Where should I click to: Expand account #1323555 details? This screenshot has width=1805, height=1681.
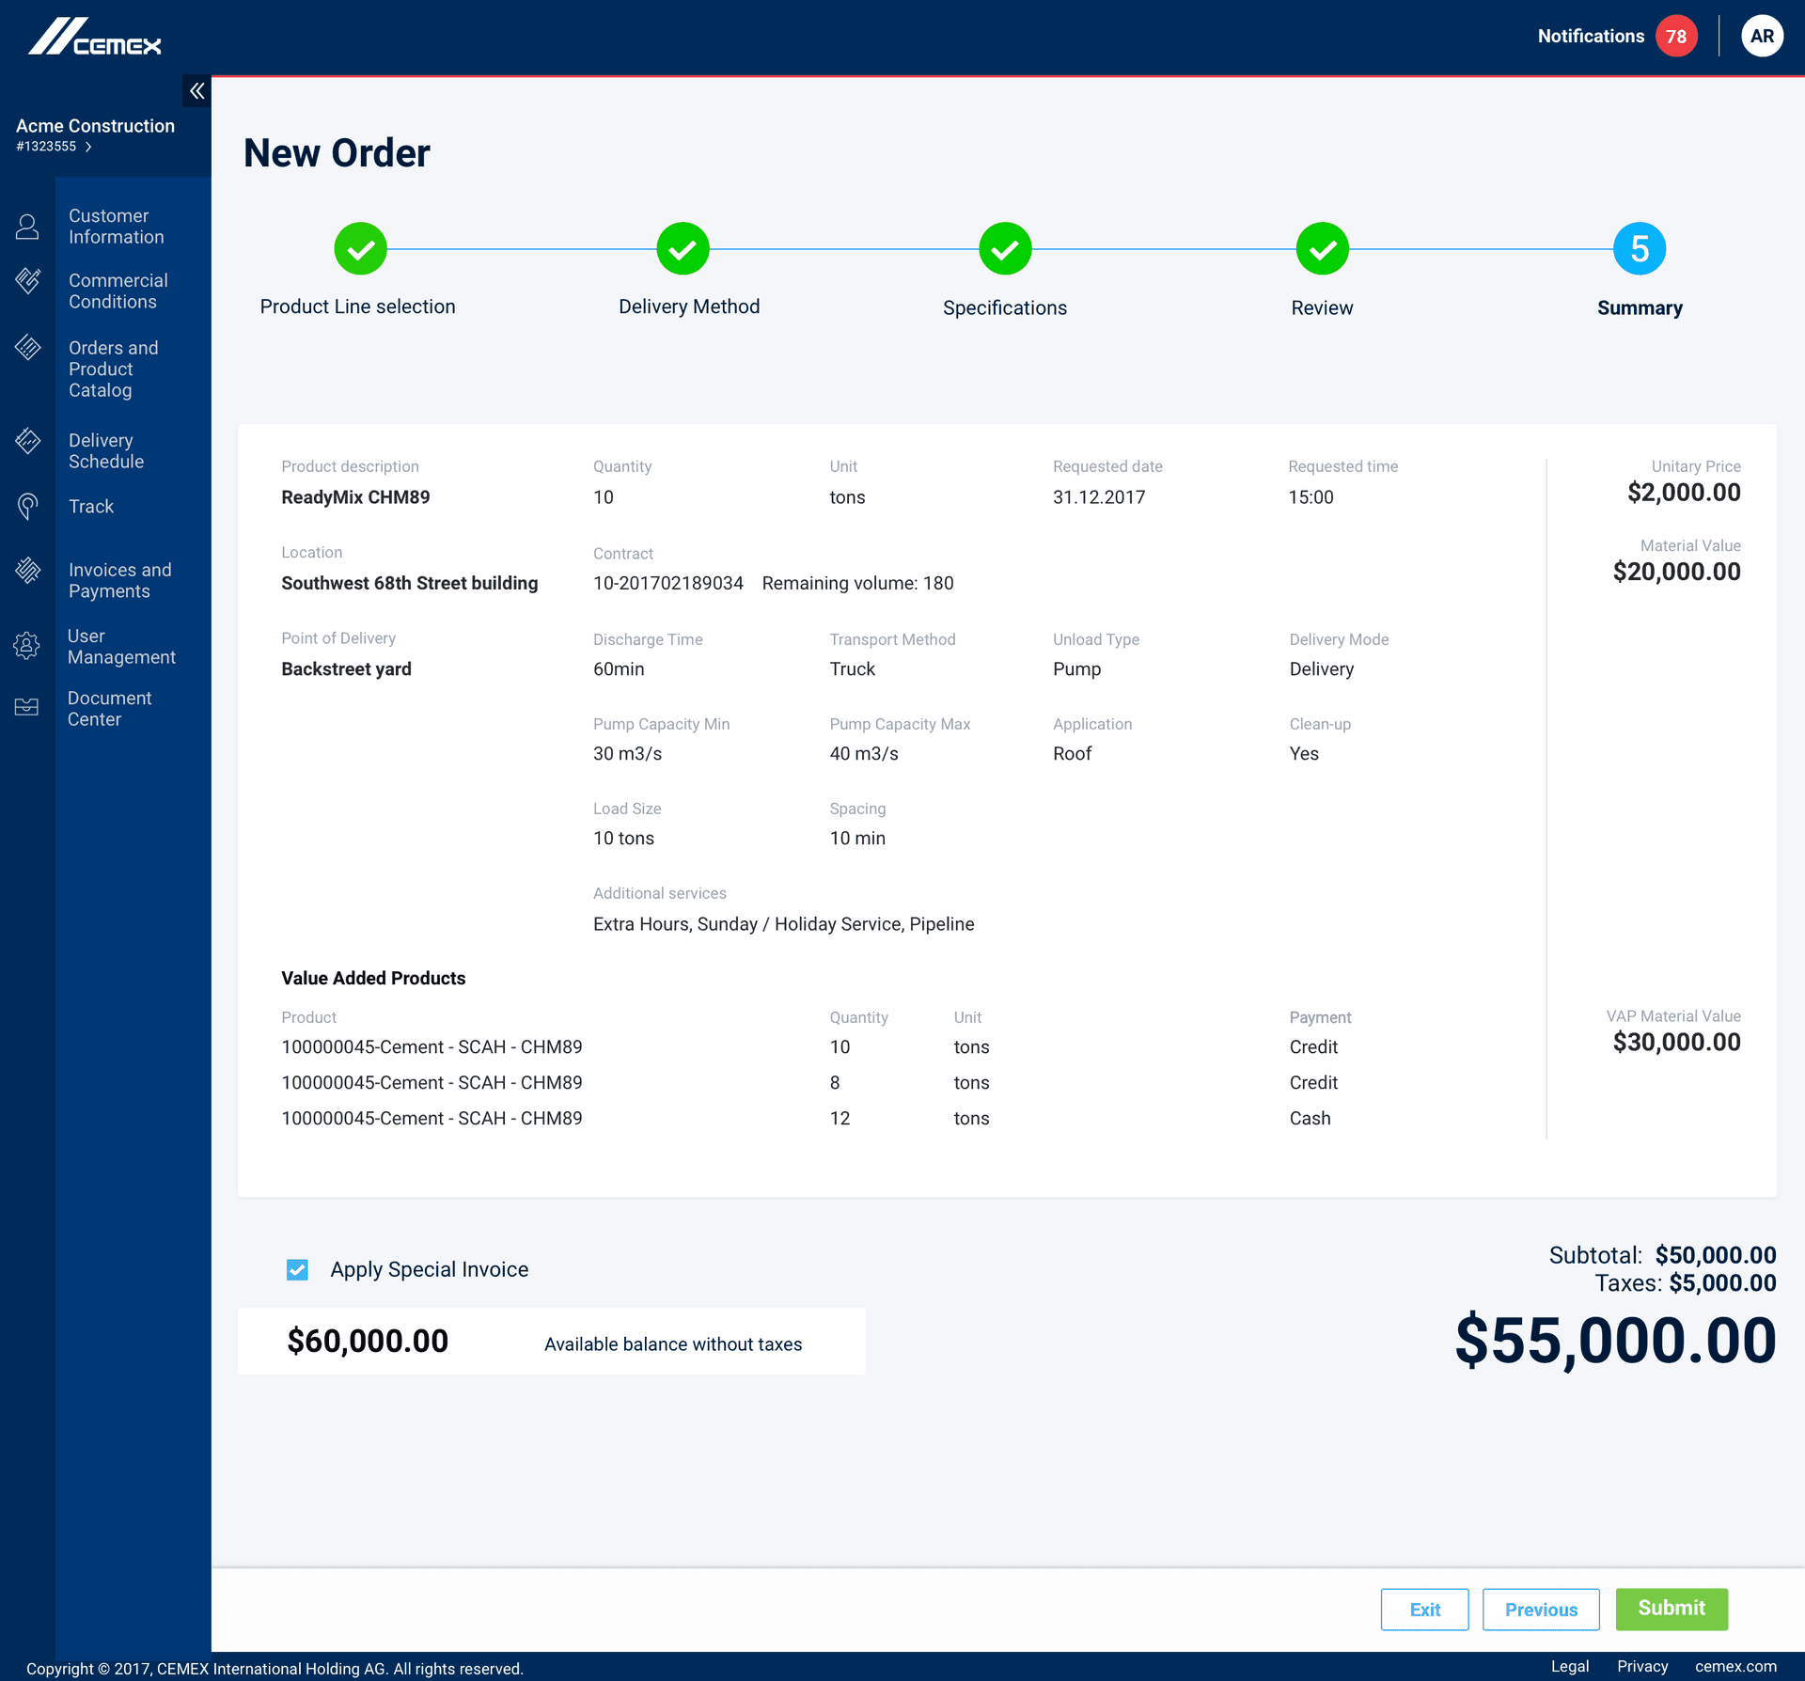[90, 147]
